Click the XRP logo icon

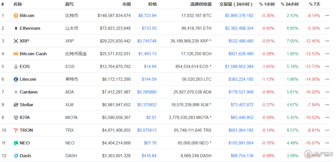(x=16, y=41)
